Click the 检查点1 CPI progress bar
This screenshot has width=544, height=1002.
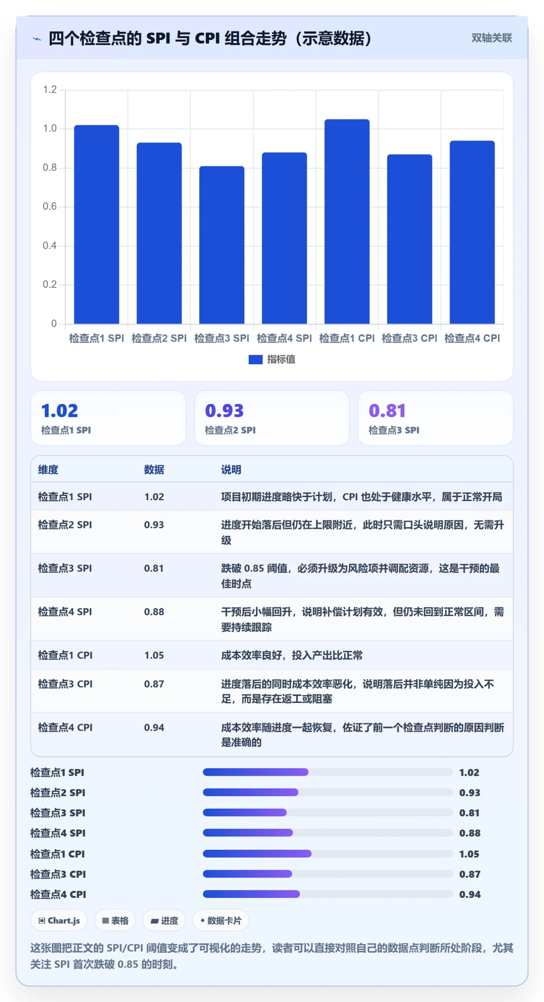[x=327, y=853]
